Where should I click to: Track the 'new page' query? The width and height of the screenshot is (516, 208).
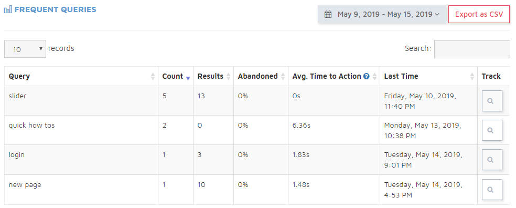pos(492,190)
